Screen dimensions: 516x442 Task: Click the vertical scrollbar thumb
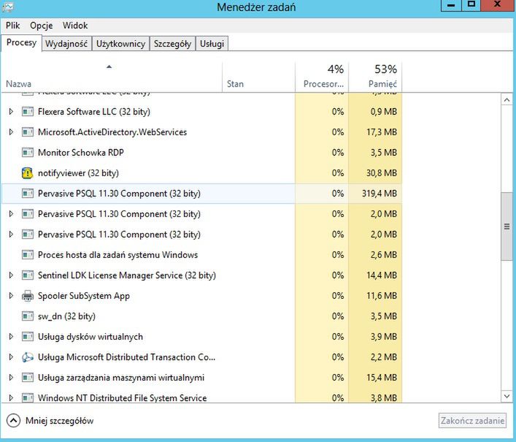coord(507,226)
